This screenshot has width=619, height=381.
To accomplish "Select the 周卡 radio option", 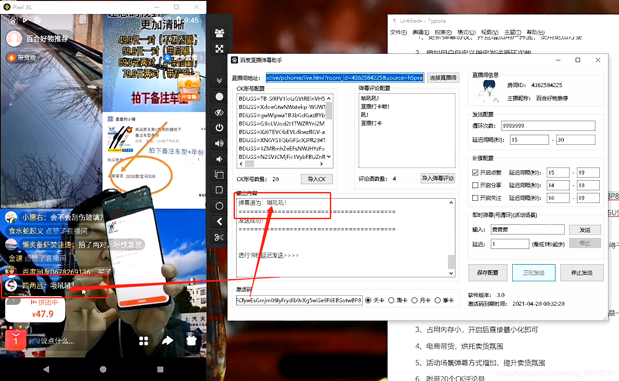I will [x=392, y=300].
